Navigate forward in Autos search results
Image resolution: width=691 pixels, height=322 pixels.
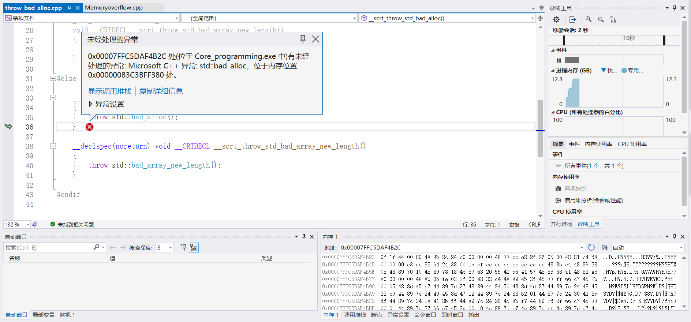[x=123, y=248]
